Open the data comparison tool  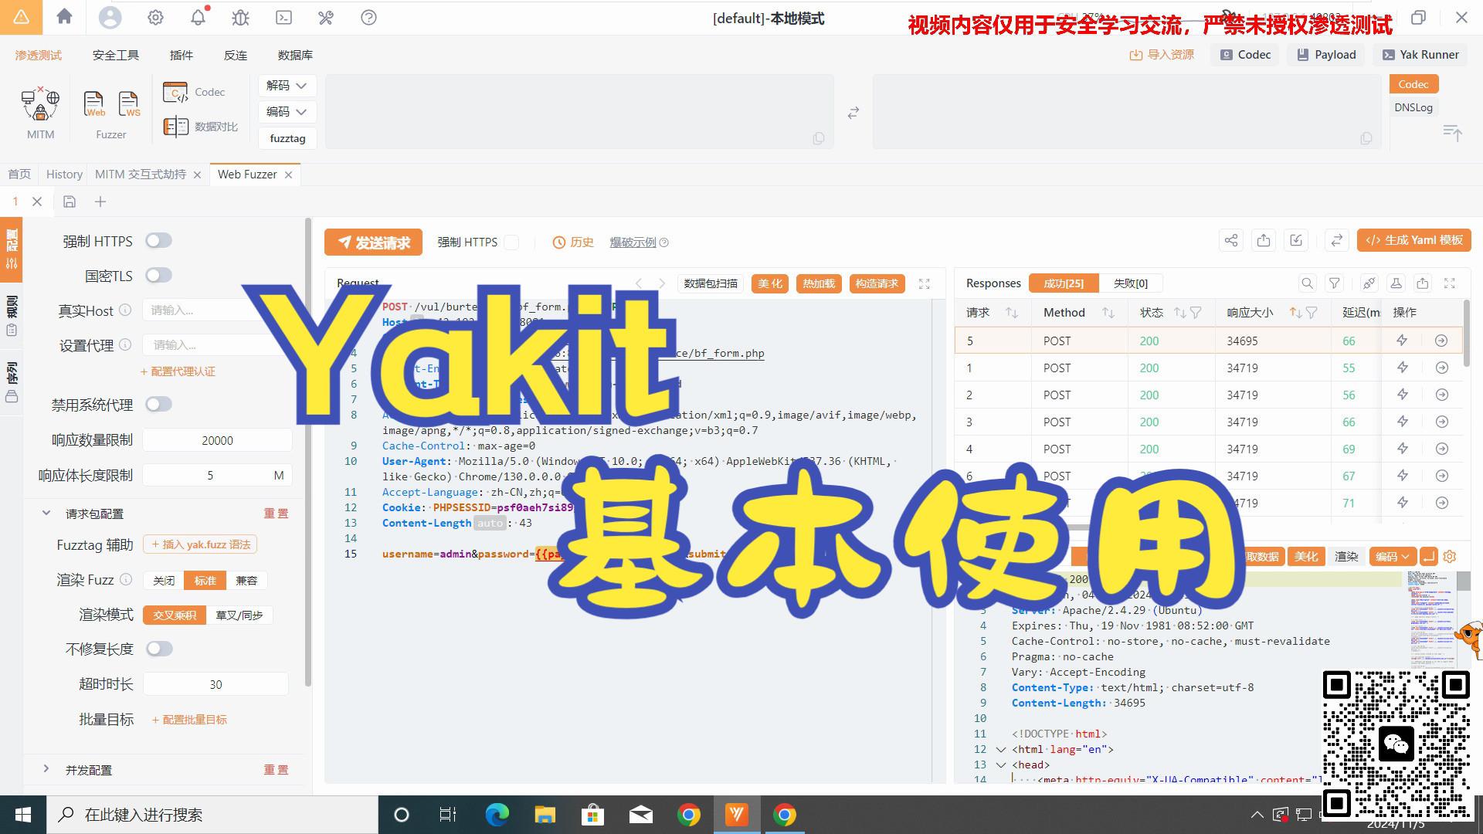[200, 127]
